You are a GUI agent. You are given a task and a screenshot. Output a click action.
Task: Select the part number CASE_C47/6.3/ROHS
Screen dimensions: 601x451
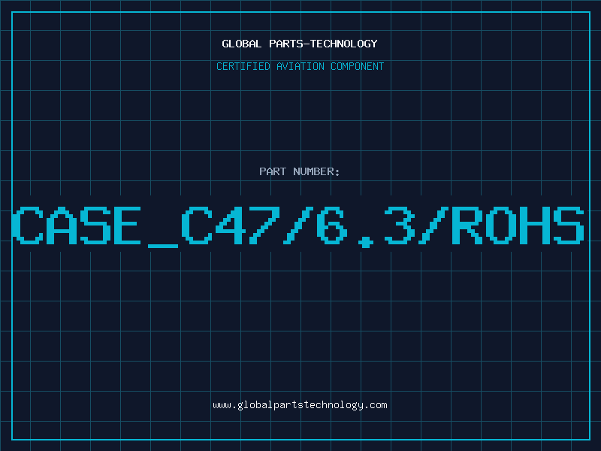298,226
